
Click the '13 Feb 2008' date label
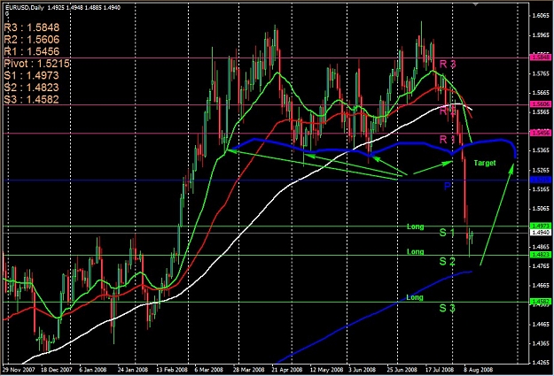pos(172,370)
